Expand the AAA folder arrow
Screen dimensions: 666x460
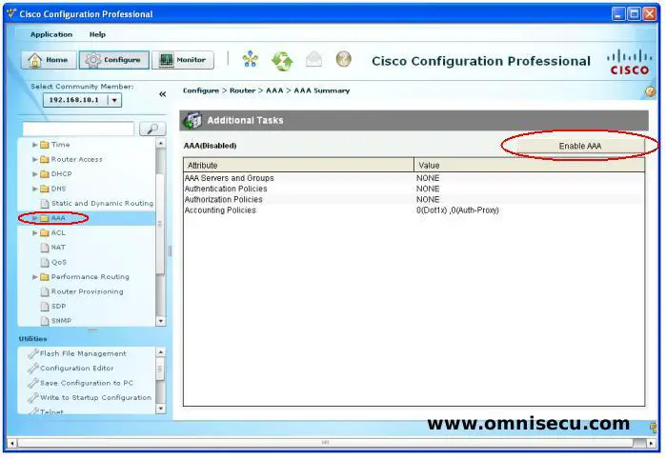click(35, 218)
